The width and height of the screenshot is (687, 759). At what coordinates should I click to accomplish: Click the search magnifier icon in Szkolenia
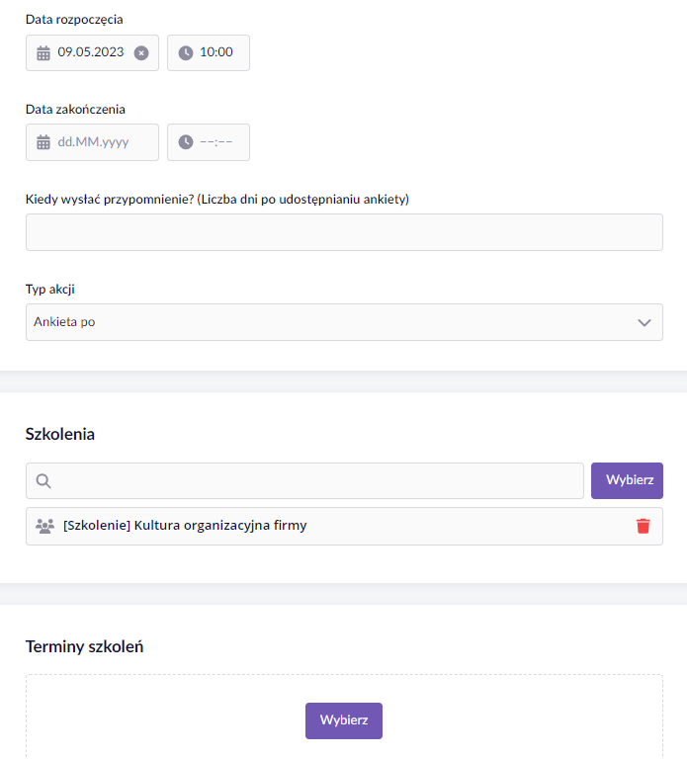click(43, 480)
